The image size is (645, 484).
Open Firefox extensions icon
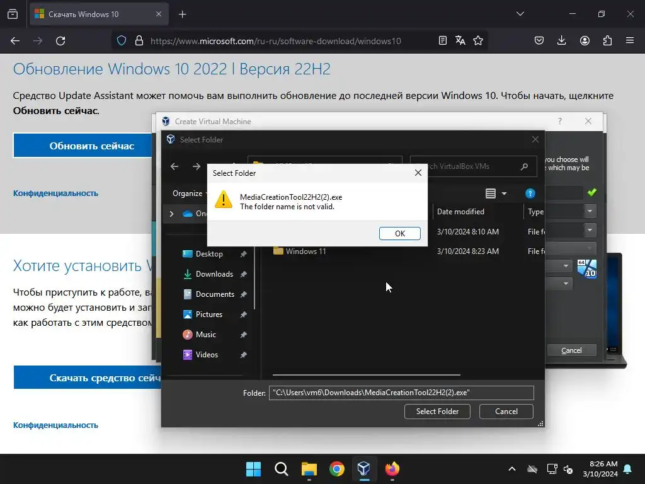pyautogui.click(x=607, y=40)
